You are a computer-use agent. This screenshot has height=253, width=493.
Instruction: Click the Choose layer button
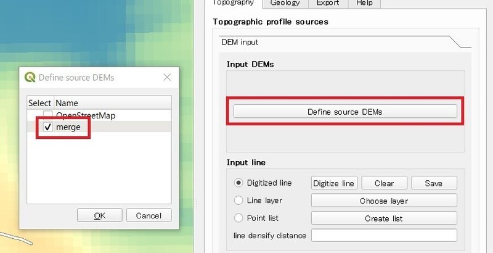pyautogui.click(x=384, y=201)
